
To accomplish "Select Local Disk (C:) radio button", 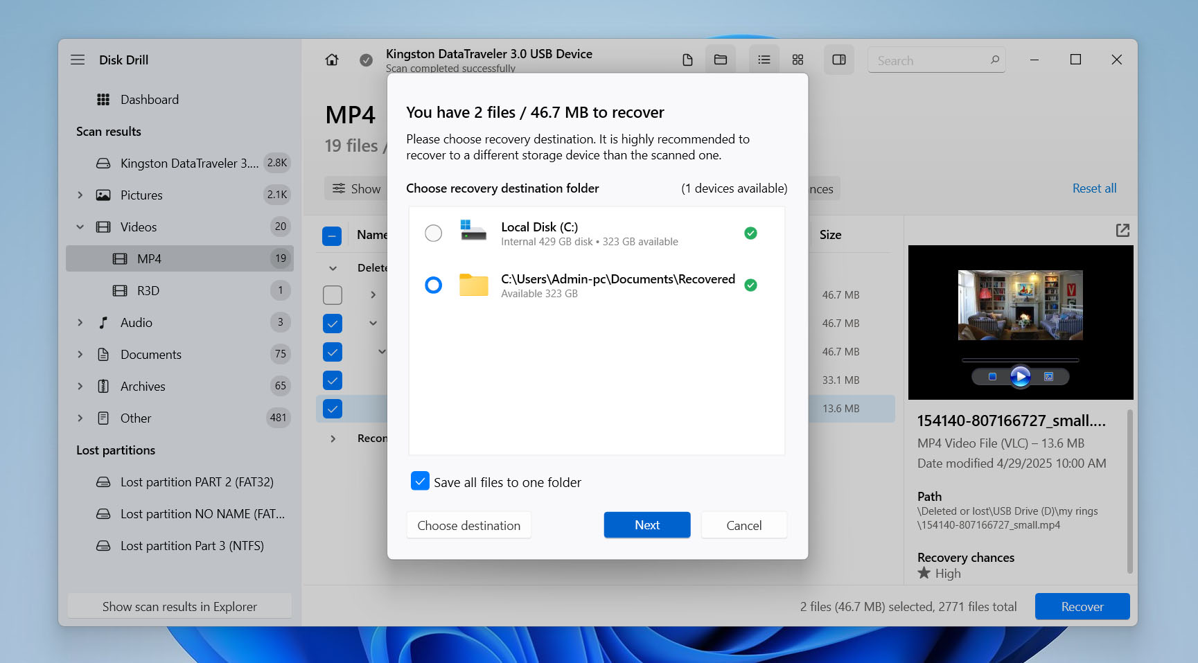I will tap(433, 233).
